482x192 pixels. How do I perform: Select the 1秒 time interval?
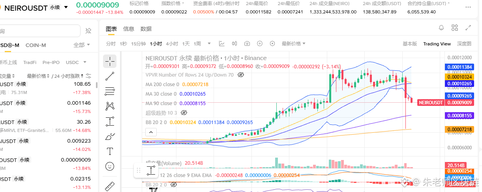(124, 43)
